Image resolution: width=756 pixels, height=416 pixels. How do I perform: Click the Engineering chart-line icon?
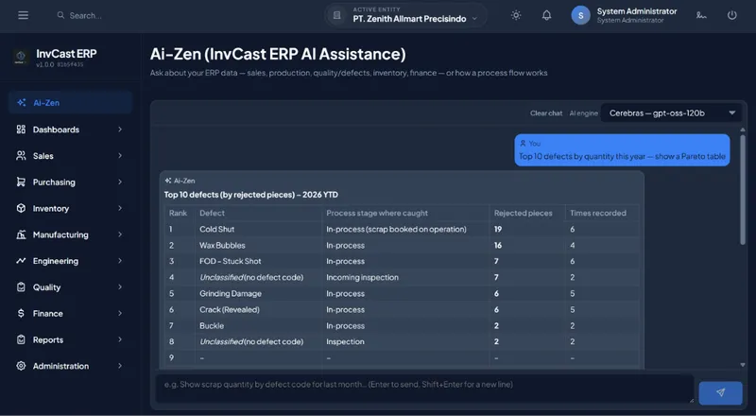pyautogui.click(x=21, y=261)
